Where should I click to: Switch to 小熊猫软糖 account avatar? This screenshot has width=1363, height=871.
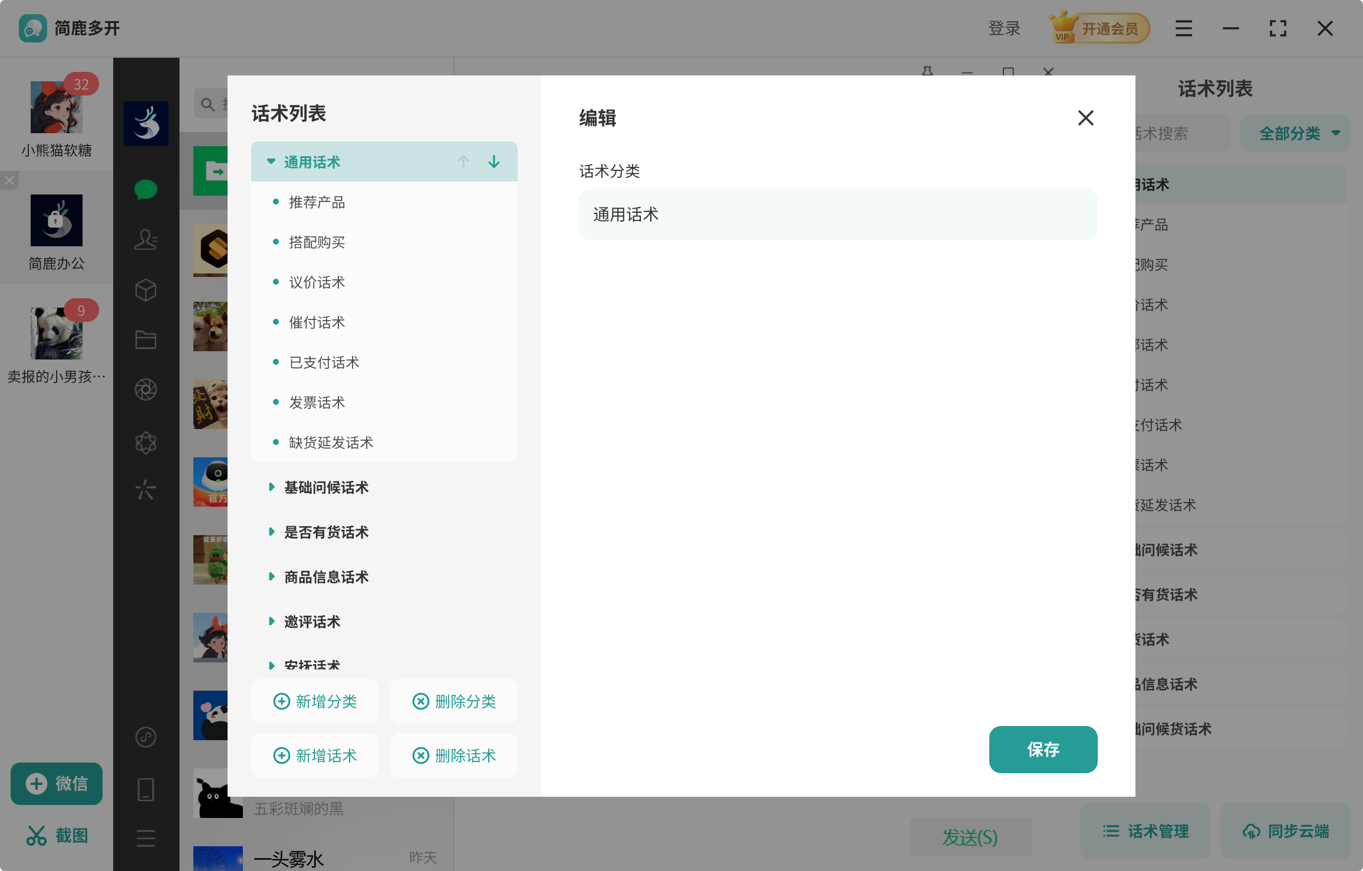[x=57, y=108]
